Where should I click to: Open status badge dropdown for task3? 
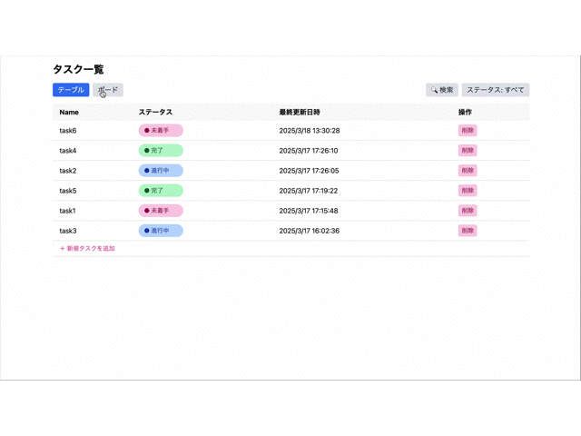[x=161, y=231]
